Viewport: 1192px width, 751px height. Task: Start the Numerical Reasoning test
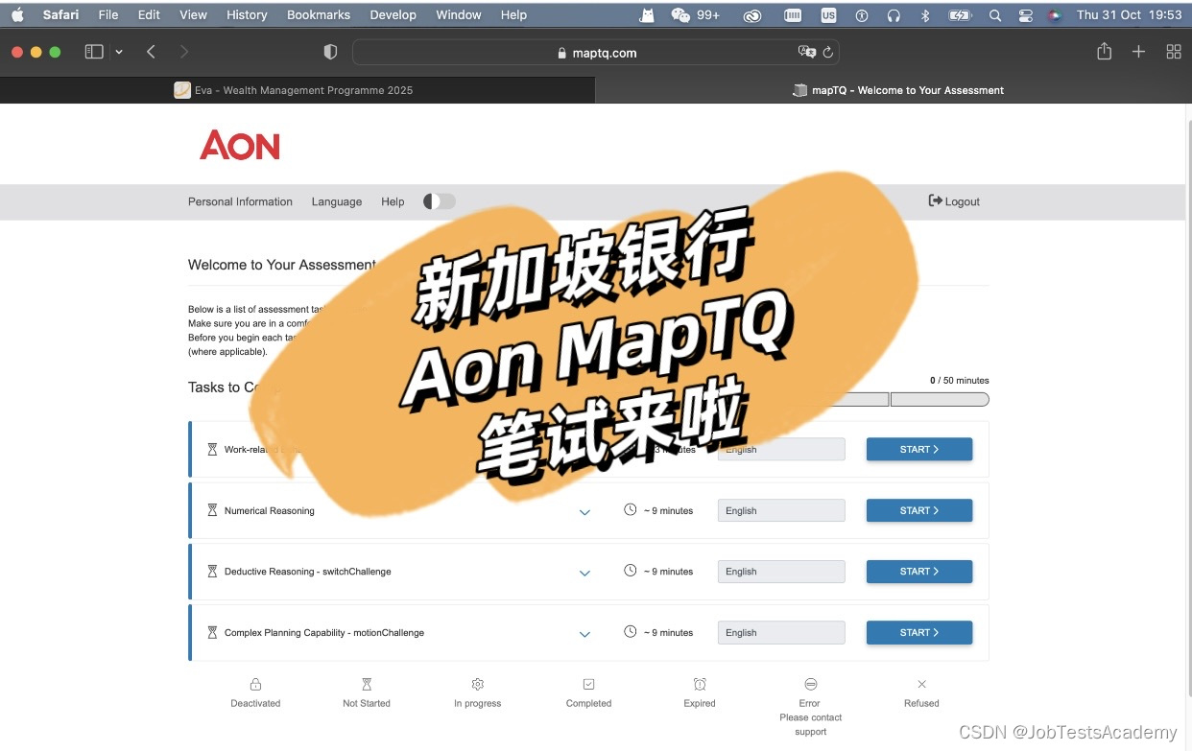point(919,510)
